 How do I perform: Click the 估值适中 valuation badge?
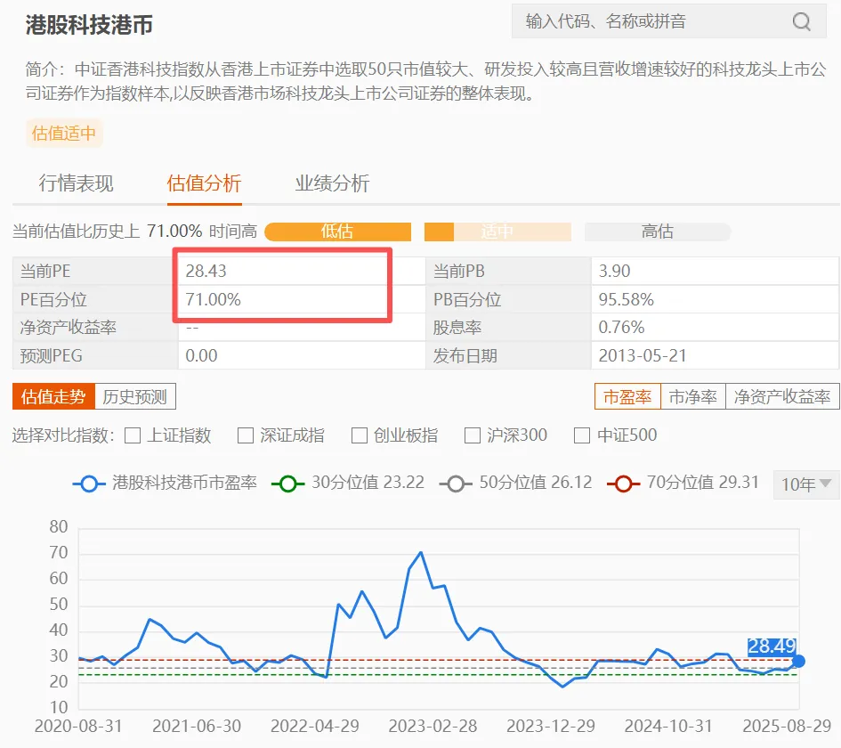64,134
